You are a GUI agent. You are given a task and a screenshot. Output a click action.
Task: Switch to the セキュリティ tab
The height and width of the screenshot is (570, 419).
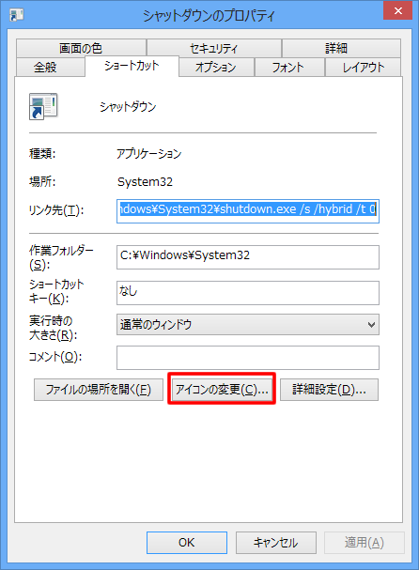(x=214, y=48)
